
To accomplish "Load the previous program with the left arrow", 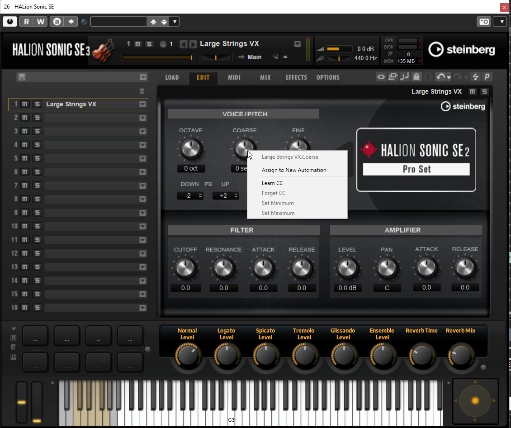I will 184,44.
